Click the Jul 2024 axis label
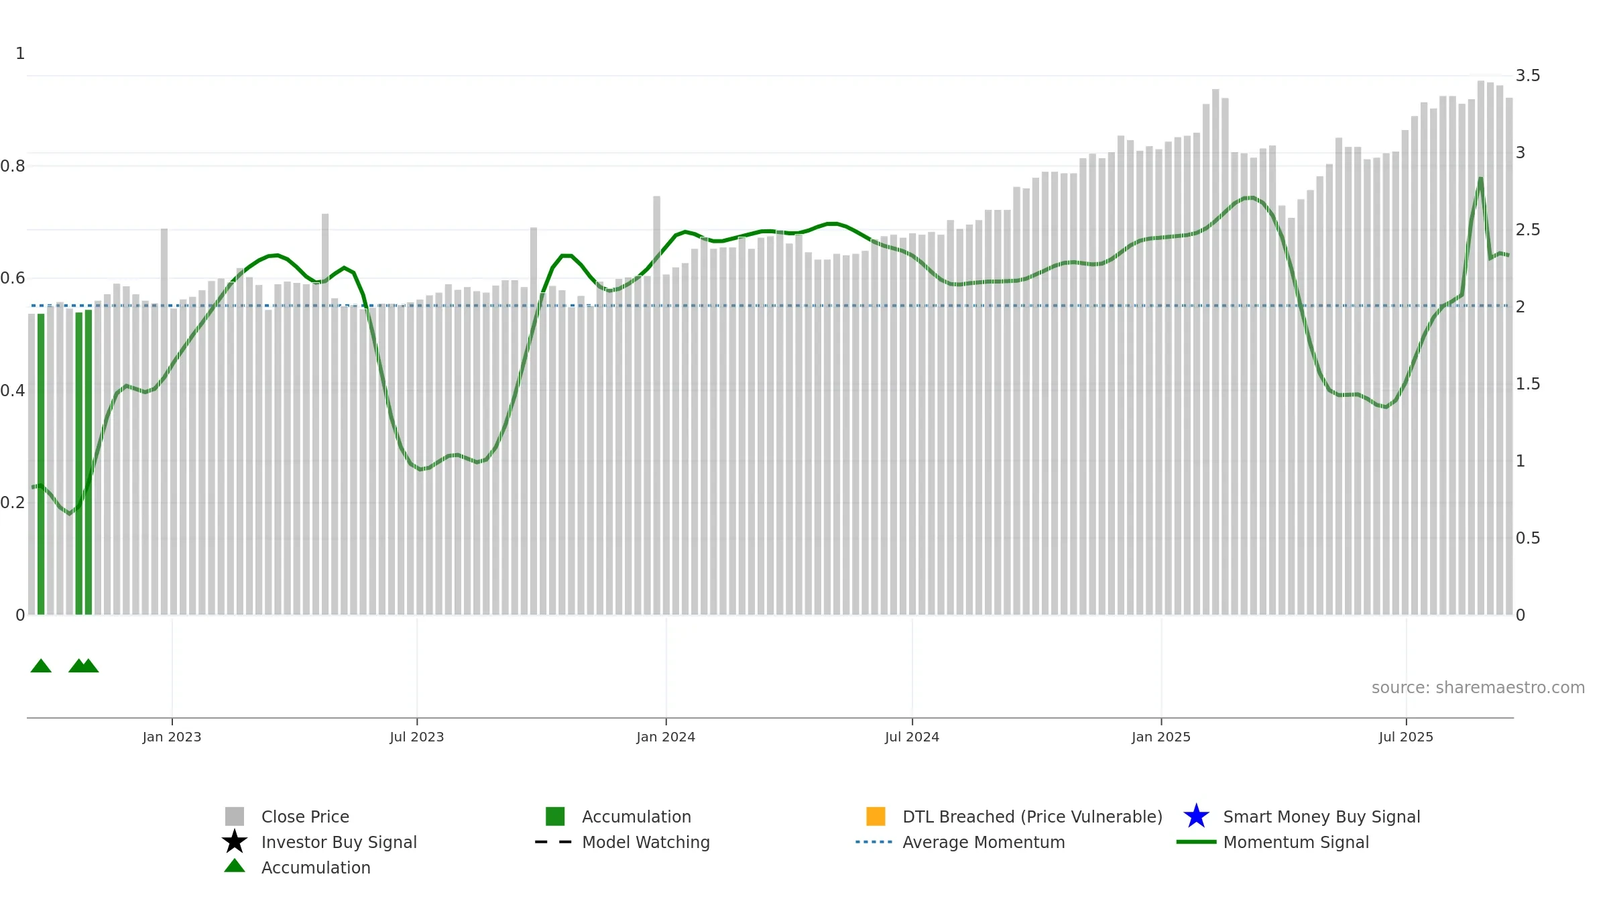The width and height of the screenshot is (1609, 905). click(912, 737)
